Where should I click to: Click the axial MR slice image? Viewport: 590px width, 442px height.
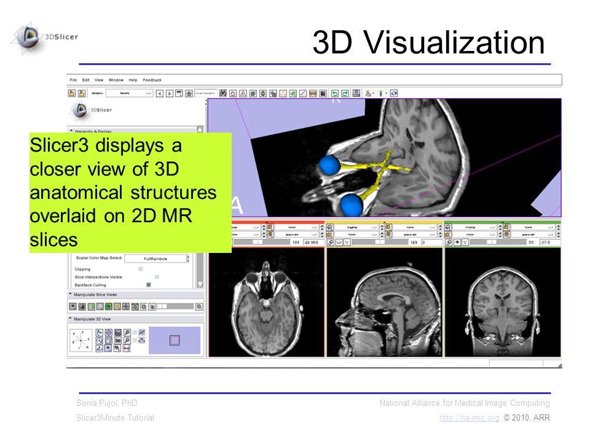click(266, 302)
